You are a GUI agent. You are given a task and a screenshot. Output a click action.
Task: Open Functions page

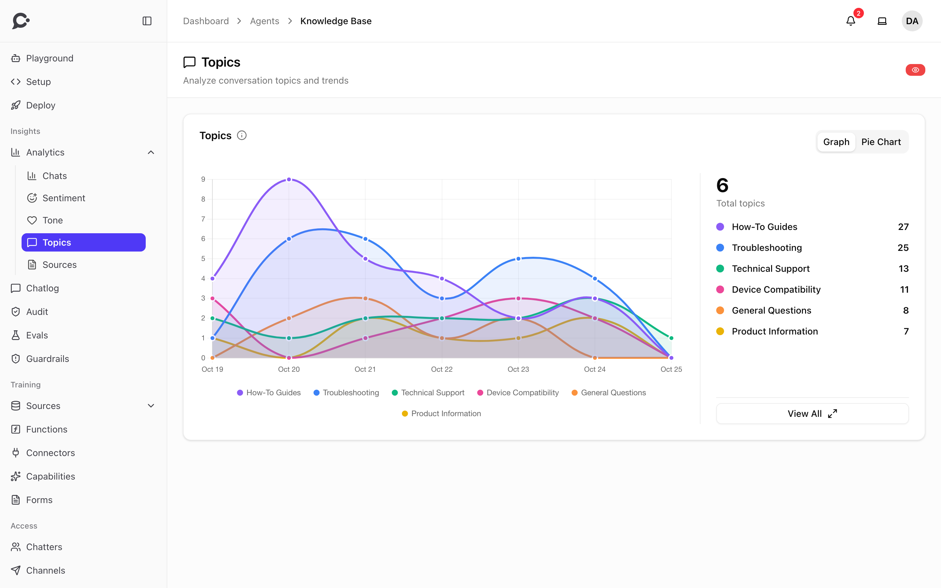84,429
